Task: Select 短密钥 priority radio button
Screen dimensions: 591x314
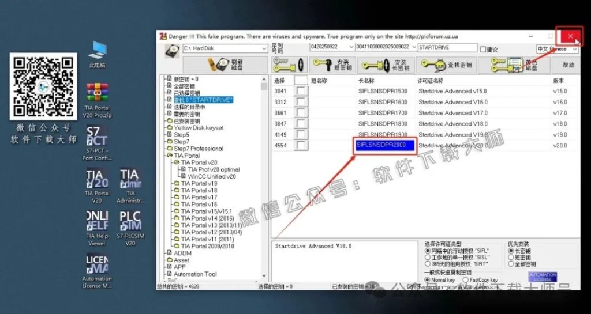Action: pyautogui.click(x=511, y=258)
